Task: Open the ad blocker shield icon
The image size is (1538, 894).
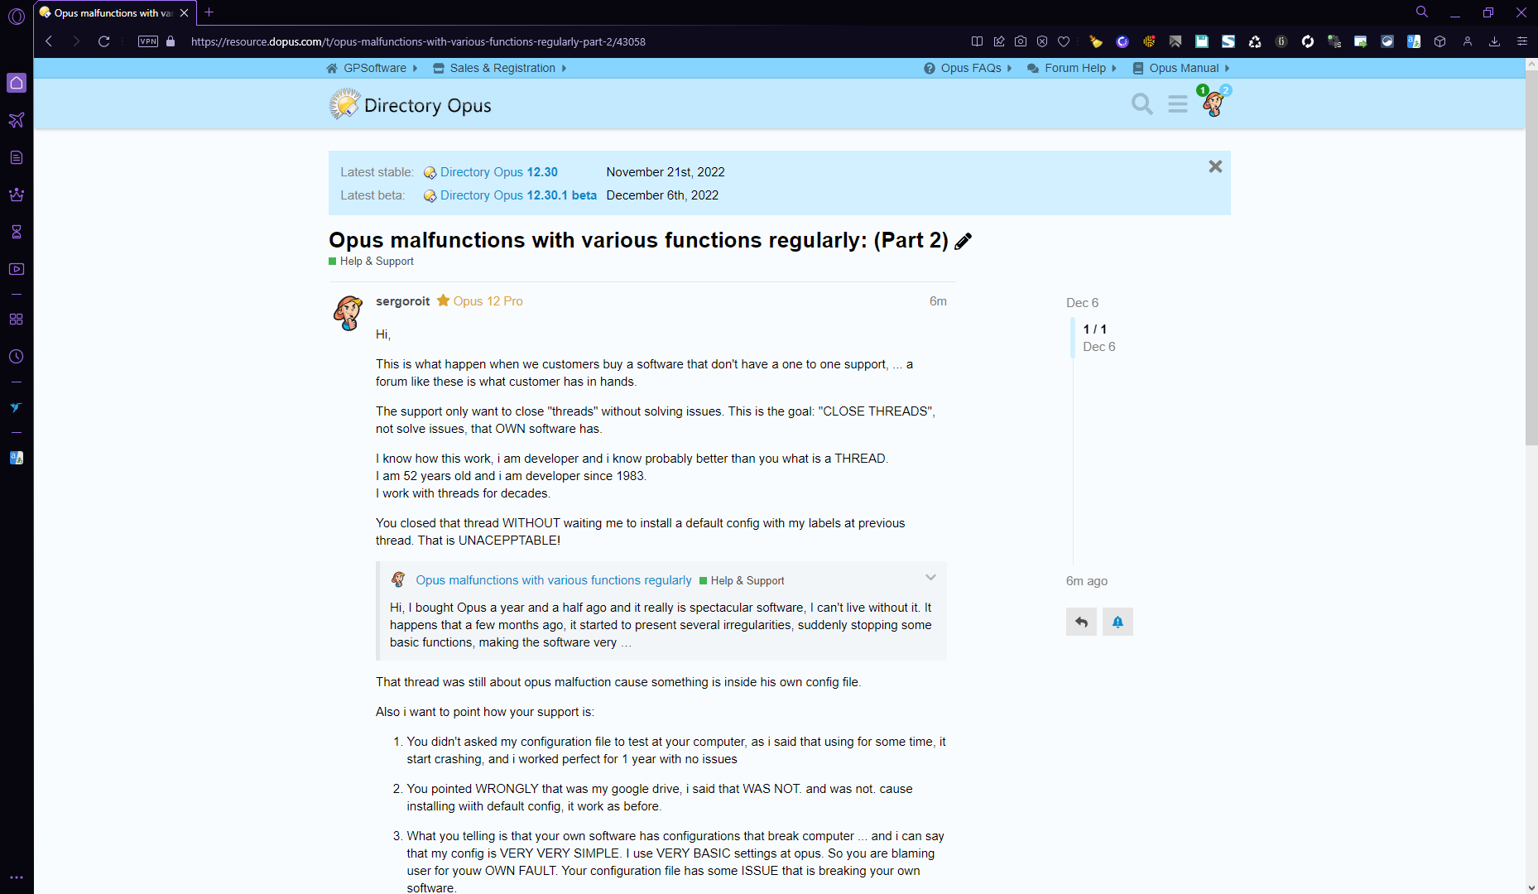Action: pos(1042,41)
